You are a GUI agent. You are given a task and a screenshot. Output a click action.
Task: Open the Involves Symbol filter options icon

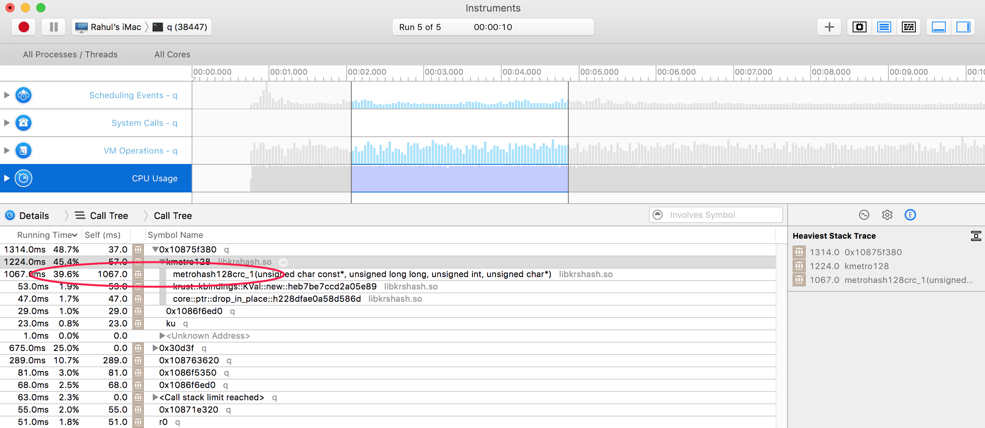pyautogui.click(x=658, y=215)
